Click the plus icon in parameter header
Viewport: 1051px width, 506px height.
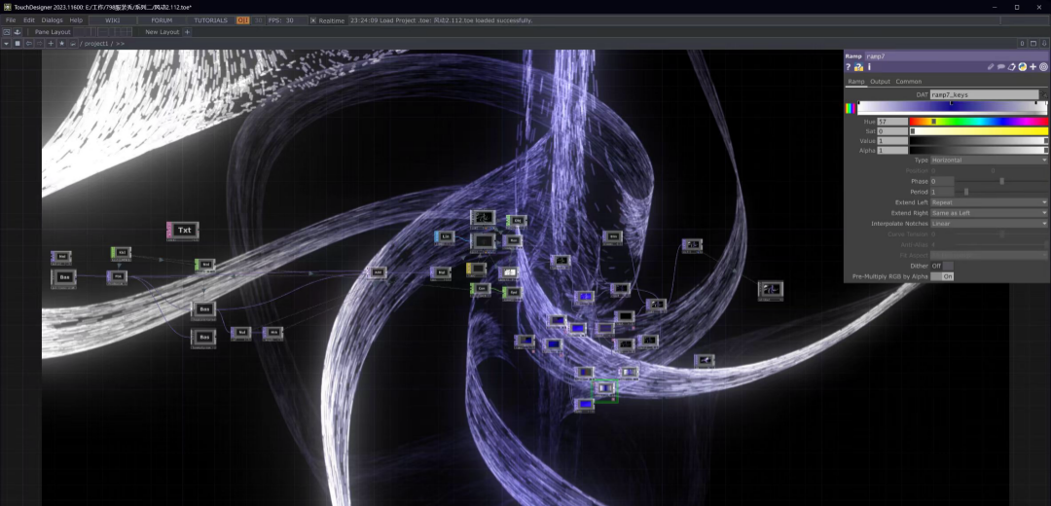pyautogui.click(x=1033, y=67)
